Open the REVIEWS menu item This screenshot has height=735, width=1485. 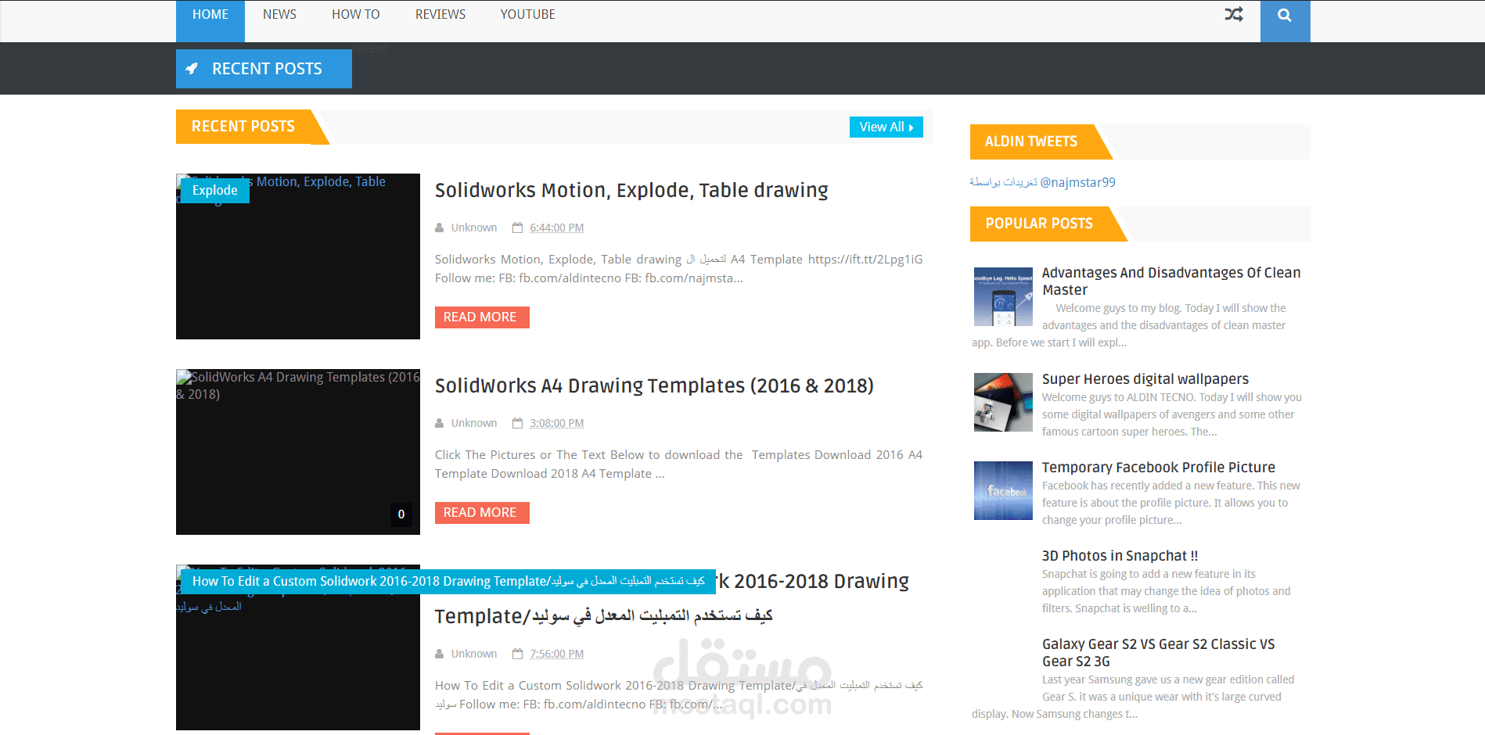[x=440, y=15]
